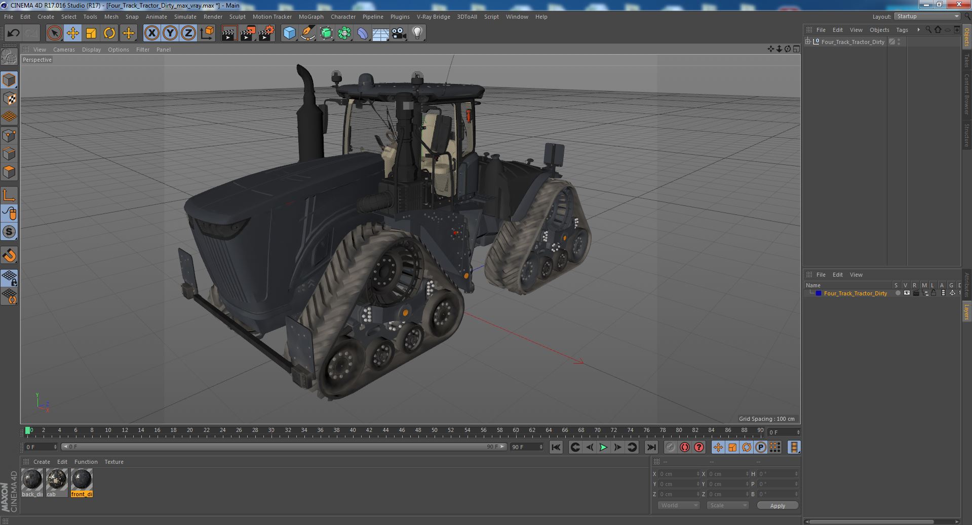The image size is (972, 525).
Task: Open Edit Render Settings icon
Action: (x=266, y=33)
